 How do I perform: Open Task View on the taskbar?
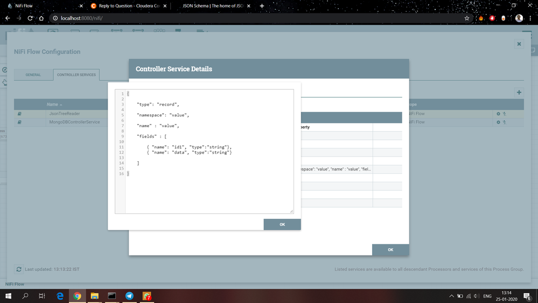click(x=42, y=296)
